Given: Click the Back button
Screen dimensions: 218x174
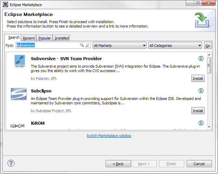Looking at the screenshot, I should pos(118,164).
